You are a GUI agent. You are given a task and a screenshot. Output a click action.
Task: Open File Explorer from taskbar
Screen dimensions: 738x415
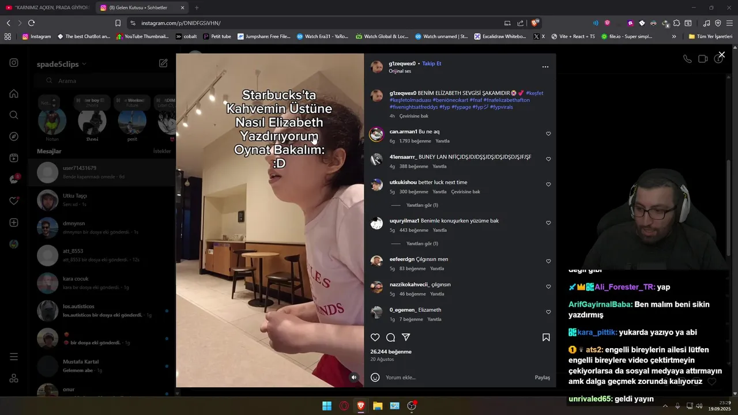pyautogui.click(x=378, y=406)
